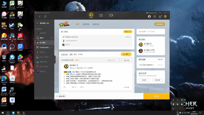Screen dimensions: 204x115
Task: Select the 机动战士敢达 game entry
Action: point(44,47)
